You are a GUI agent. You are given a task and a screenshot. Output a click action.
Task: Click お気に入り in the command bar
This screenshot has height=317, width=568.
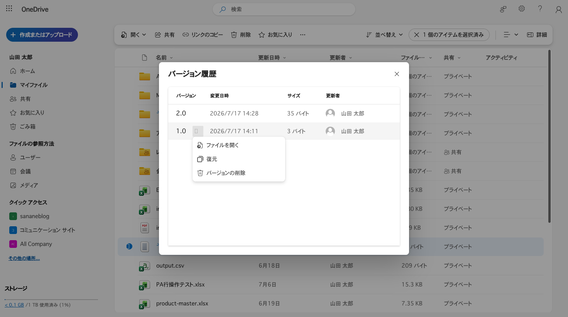[275, 35]
